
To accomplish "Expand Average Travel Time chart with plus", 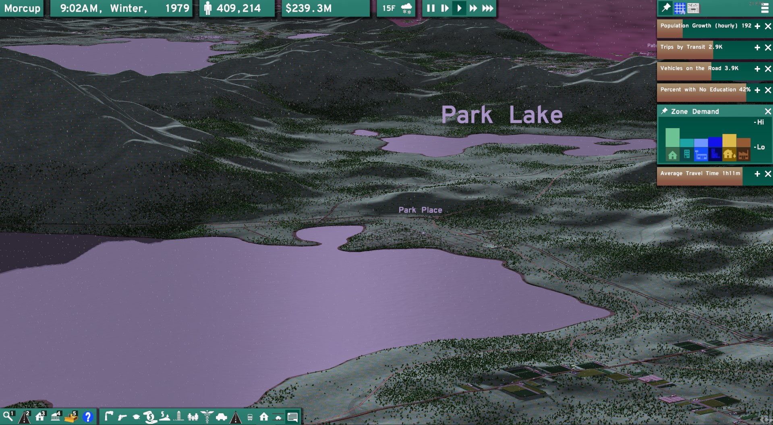I will coord(757,174).
